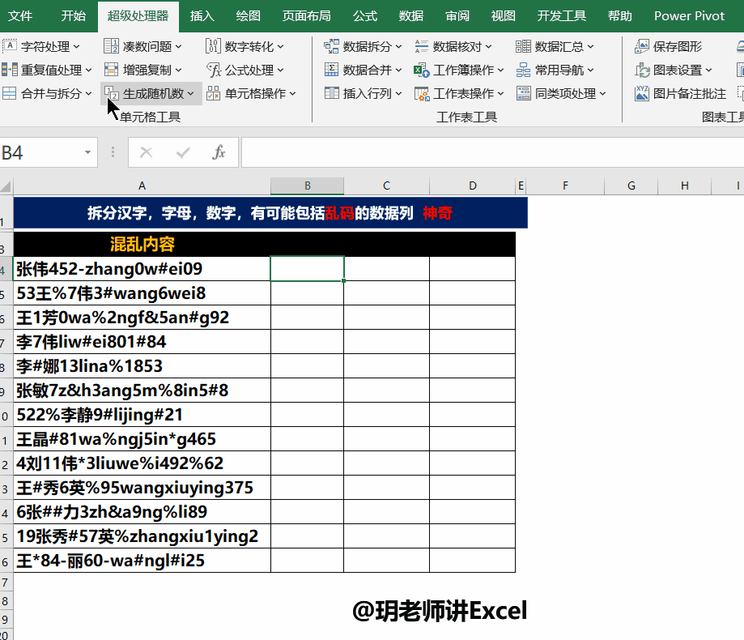This screenshot has width=744, height=640.
Task: Open the 文件 tab
Action: (20, 15)
